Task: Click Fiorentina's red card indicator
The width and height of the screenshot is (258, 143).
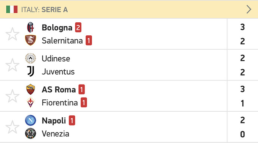Action: 84,102
